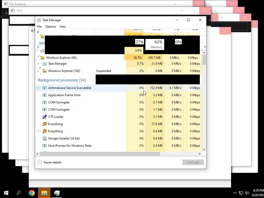
Task: Expand Antimalware Service Executable row
Action: click(x=38, y=88)
